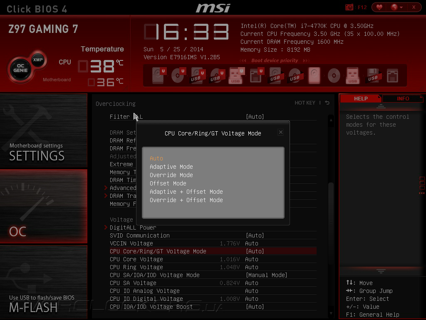Open the SVID Communication [Auto] dropdown
Screen dimensions: 426x320
[x=255, y=235]
